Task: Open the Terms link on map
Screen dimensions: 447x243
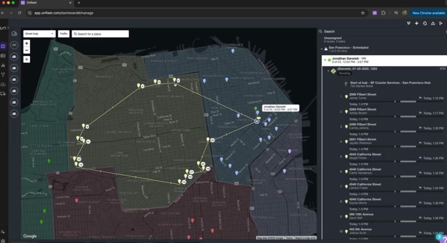Action: click(289, 238)
